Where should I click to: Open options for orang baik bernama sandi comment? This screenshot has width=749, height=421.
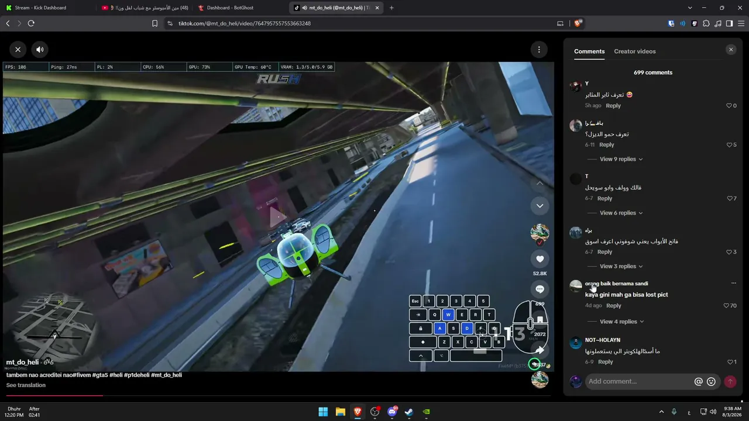click(733, 284)
